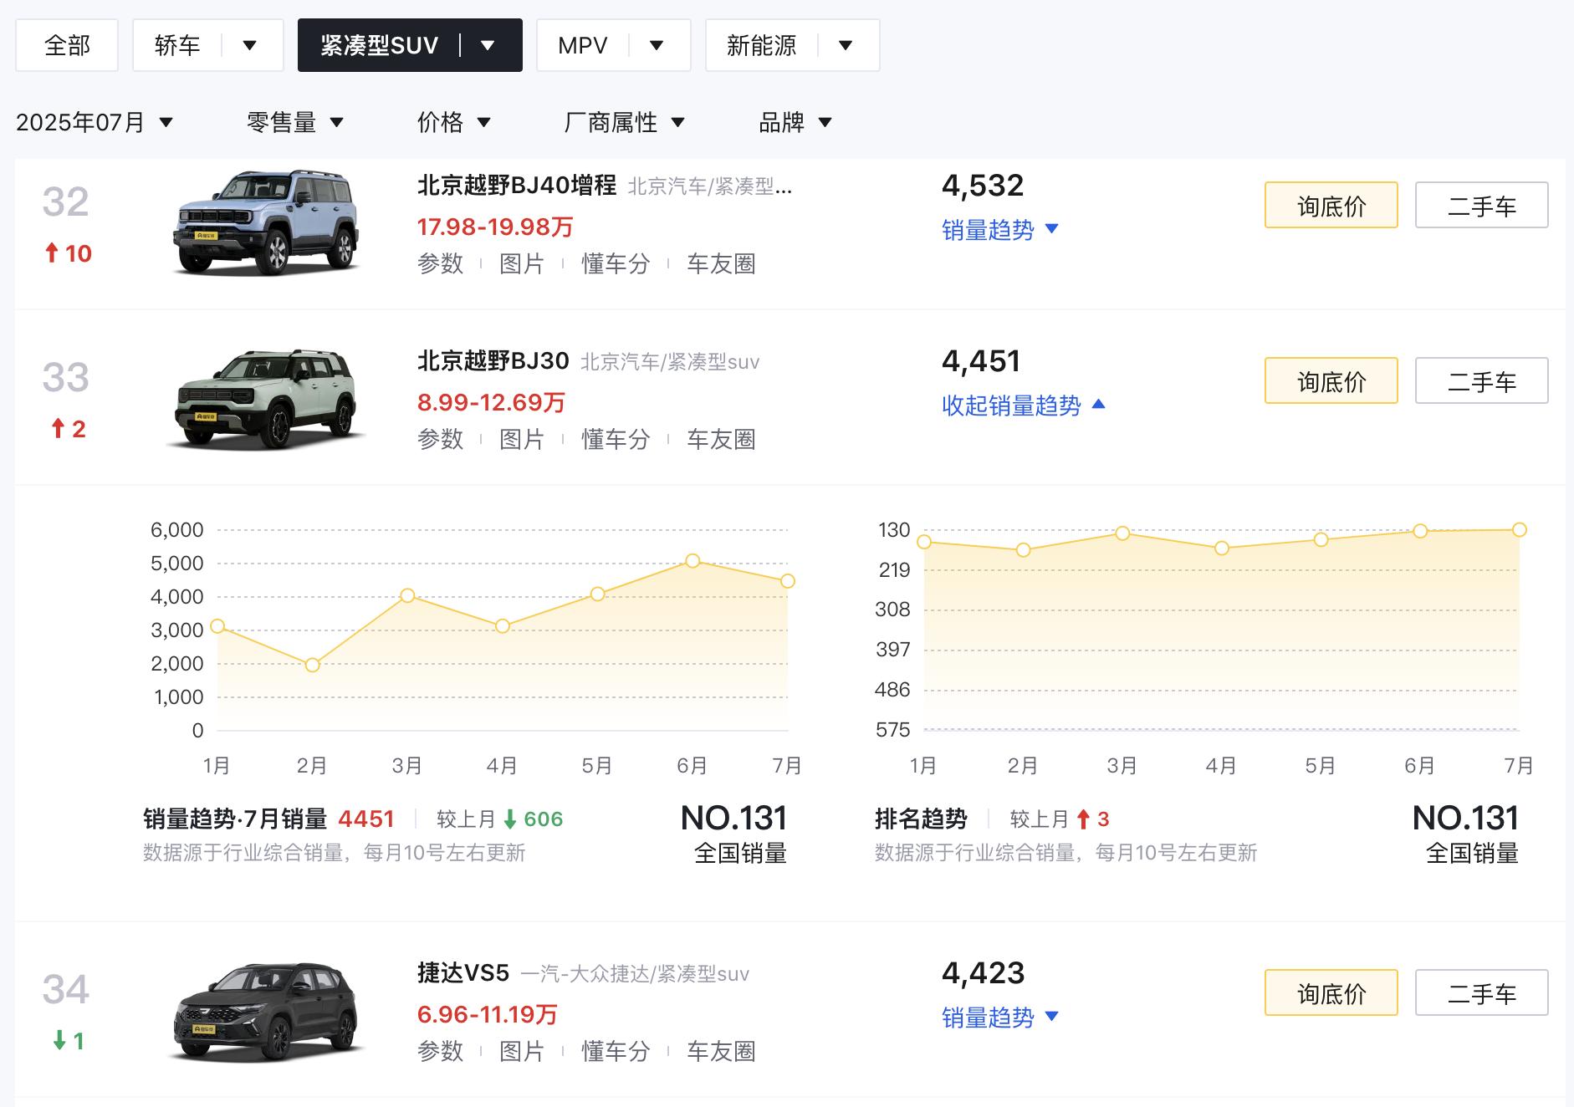This screenshot has height=1107, width=1574.
Task: Select the 全部 category tab
Action: (x=67, y=45)
